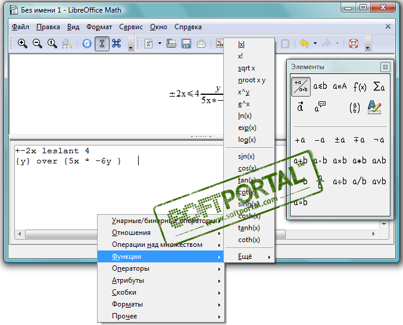Click the Export as PDF icon
The height and width of the screenshot is (325, 403).
pyautogui.click(x=220, y=44)
